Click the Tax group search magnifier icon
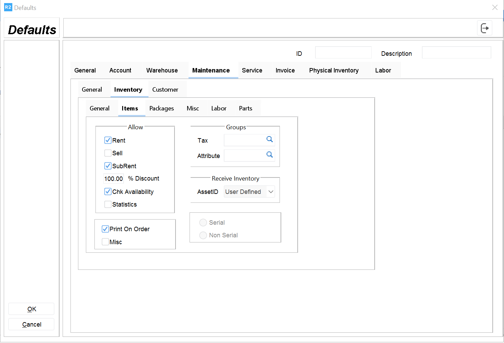504x343 pixels. (x=270, y=139)
